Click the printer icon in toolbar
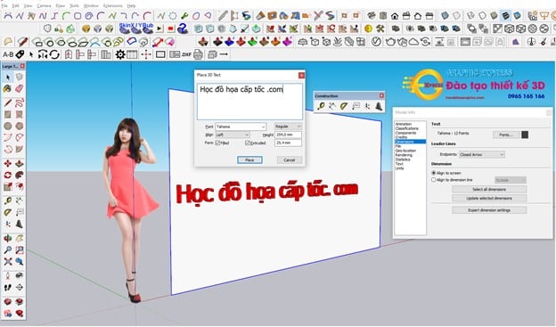This screenshot has width=556, height=327. pyautogui.click(x=198, y=54)
